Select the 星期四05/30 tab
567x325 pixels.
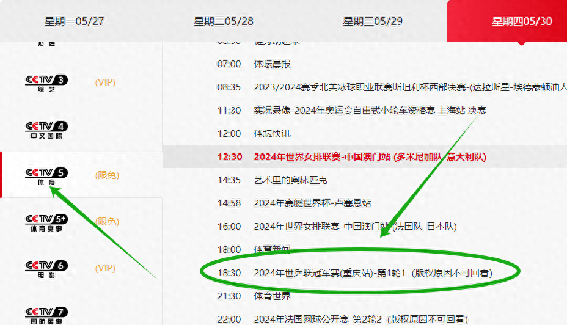(x=522, y=21)
